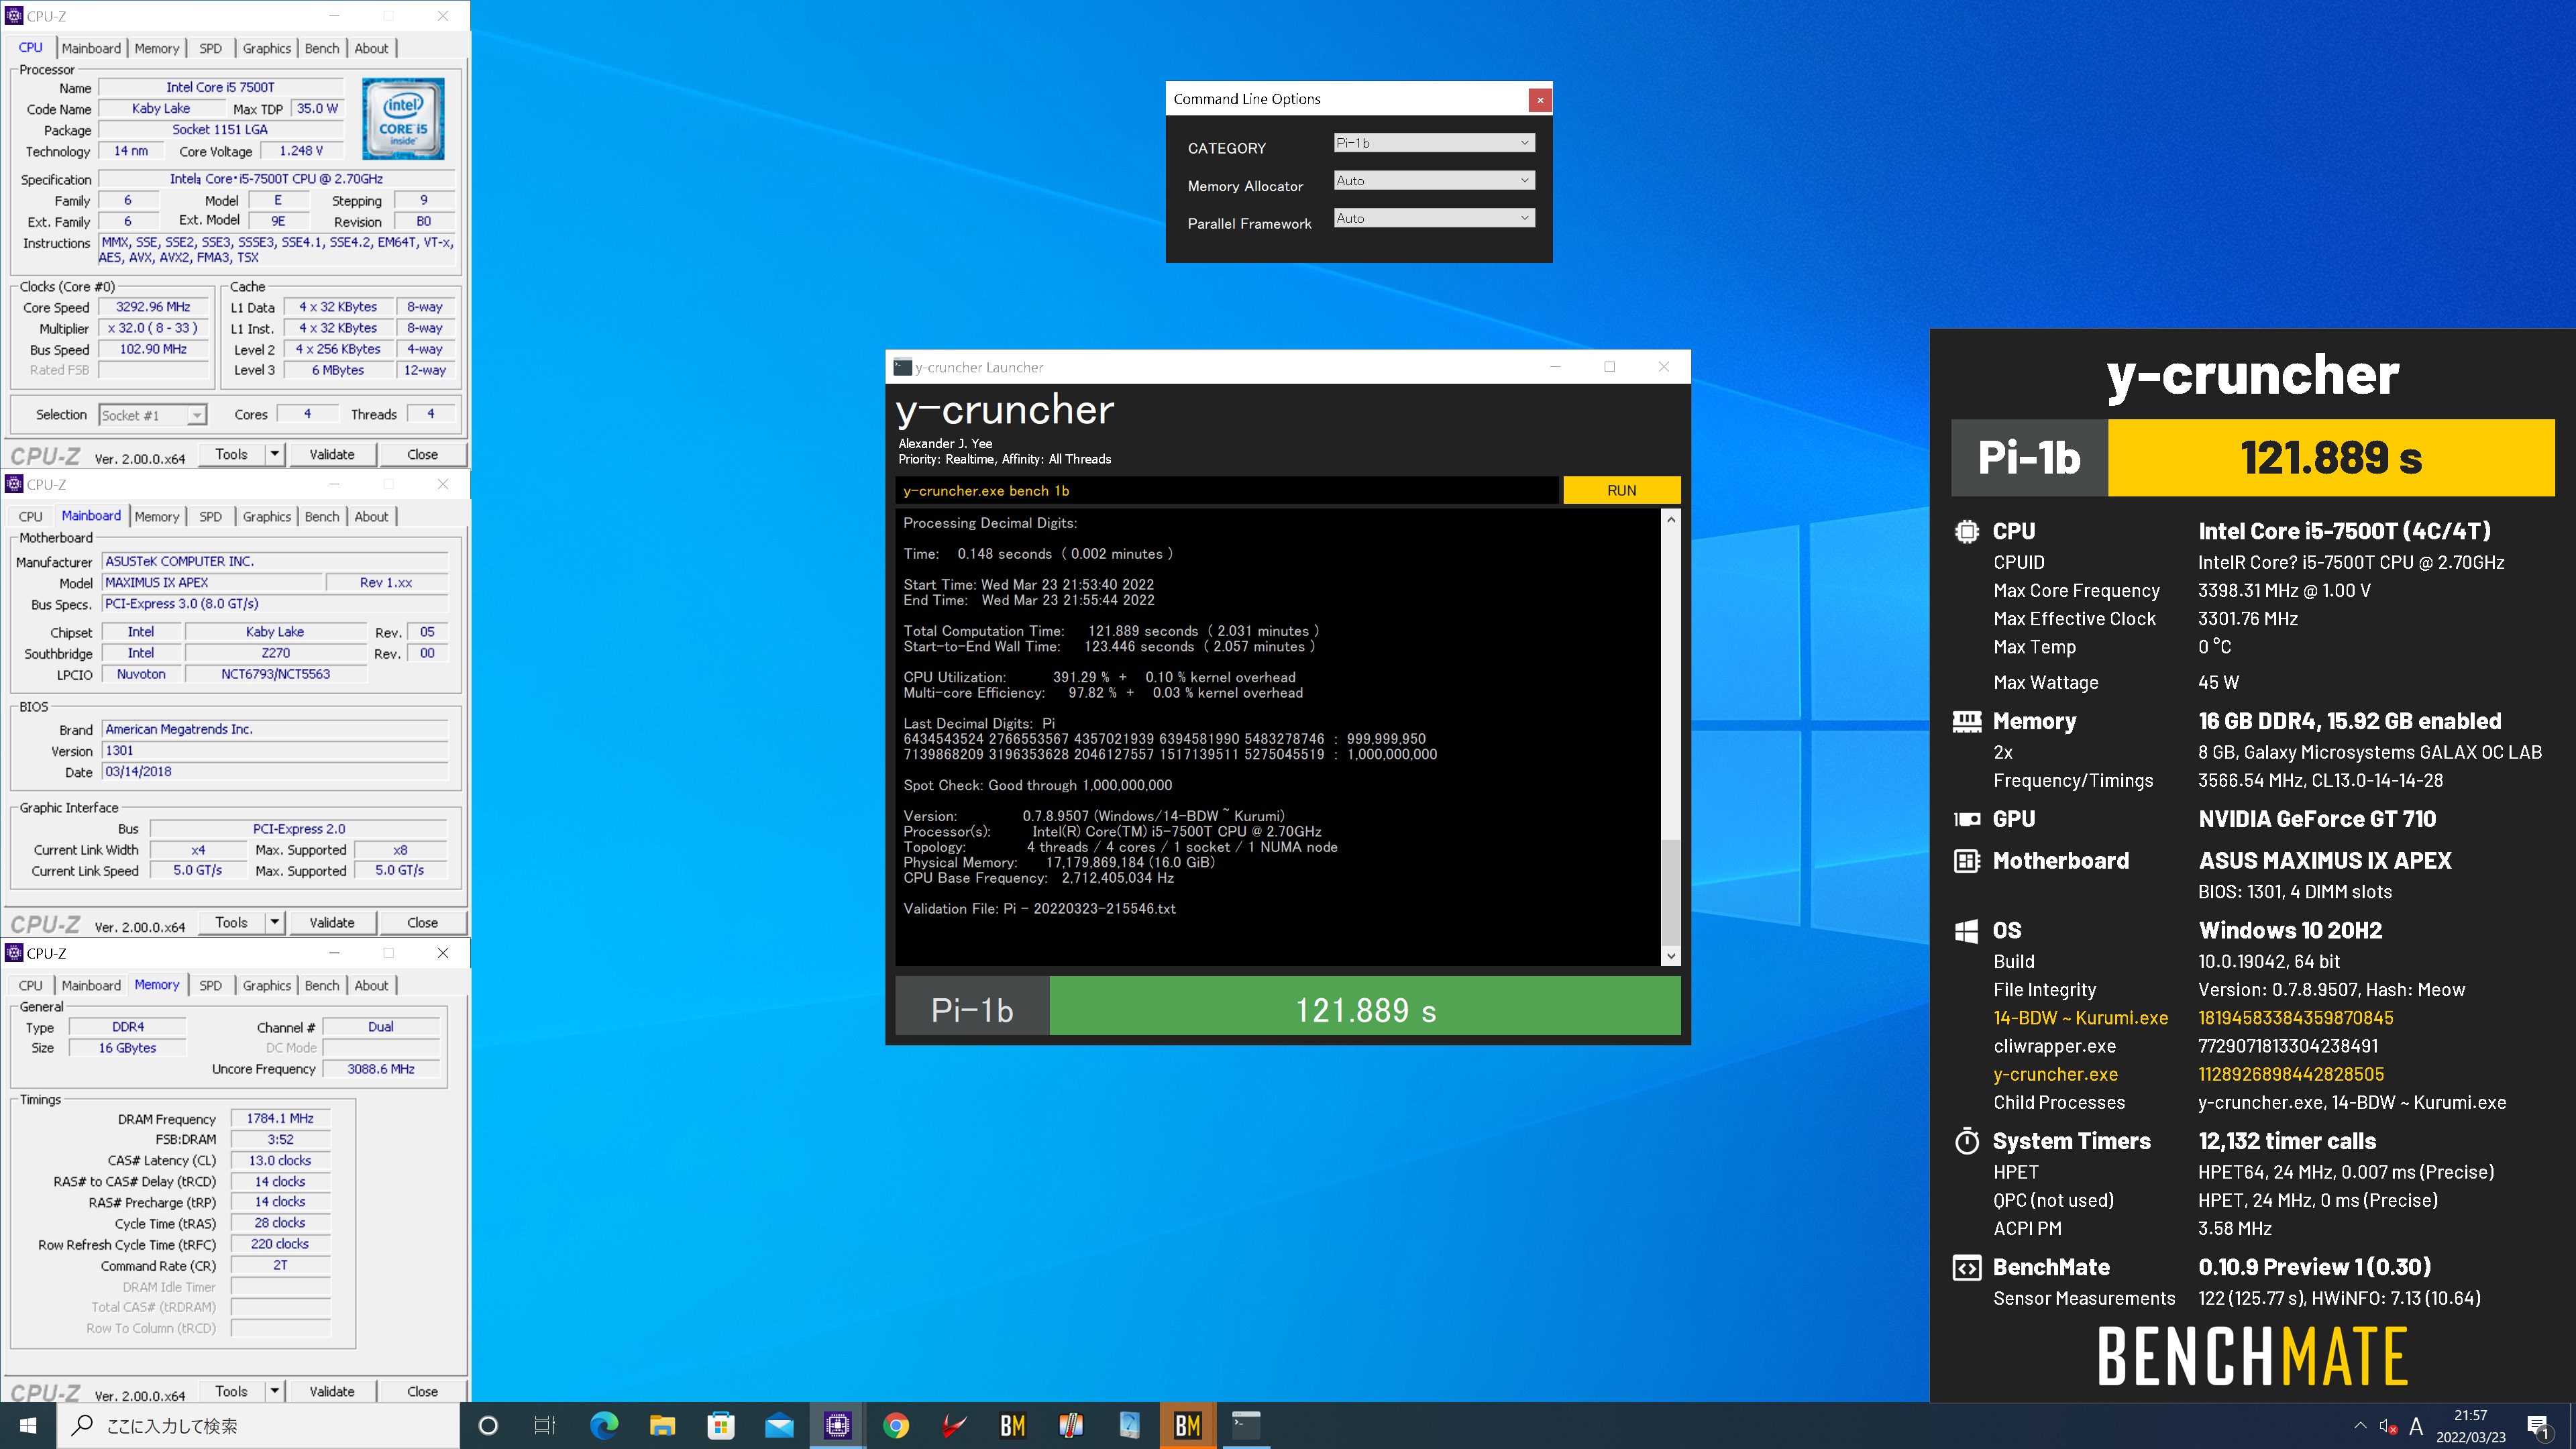Close the Command Line Options dialog

[x=1540, y=100]
